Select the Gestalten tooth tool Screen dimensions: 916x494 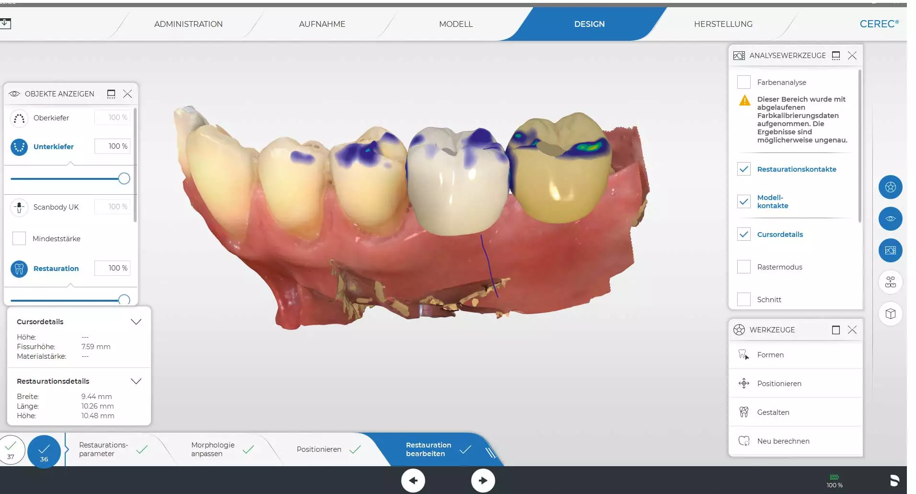(x=773, y=412)
